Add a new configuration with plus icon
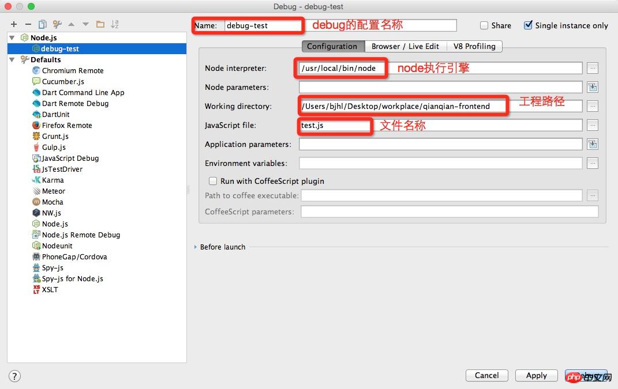The image size is (618, 389). point(14,24)
